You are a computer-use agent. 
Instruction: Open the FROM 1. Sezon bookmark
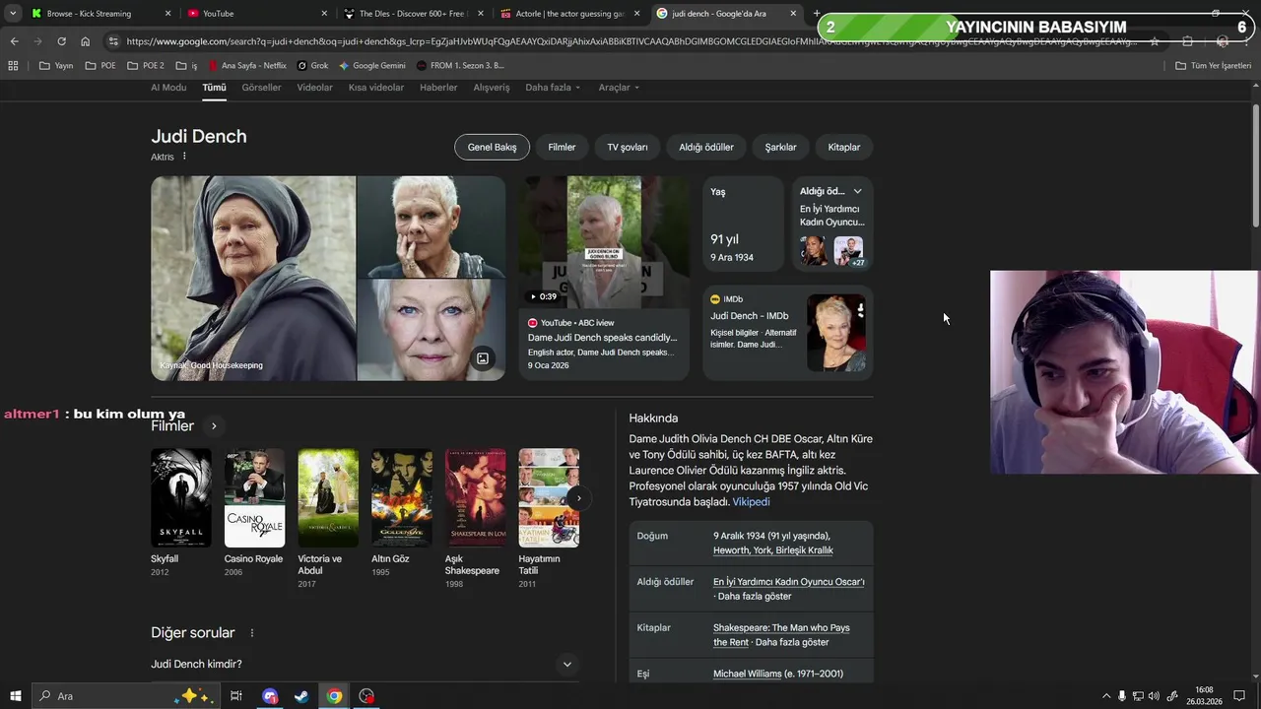[x=460, y=65]
